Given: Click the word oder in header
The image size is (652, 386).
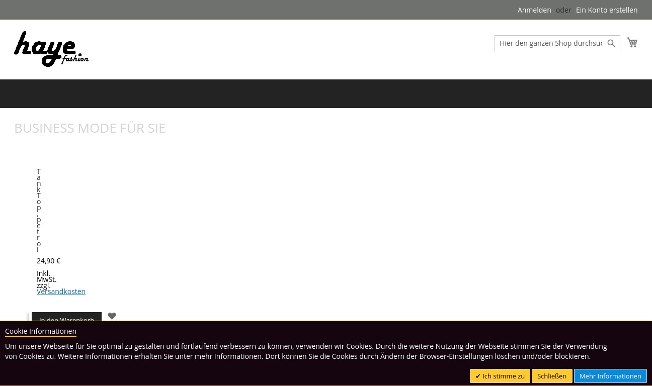Looking at the screenshot, I should 563,10.
